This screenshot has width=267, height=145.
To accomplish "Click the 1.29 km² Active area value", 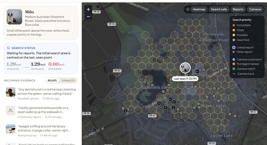I will [x=38, y=64].
